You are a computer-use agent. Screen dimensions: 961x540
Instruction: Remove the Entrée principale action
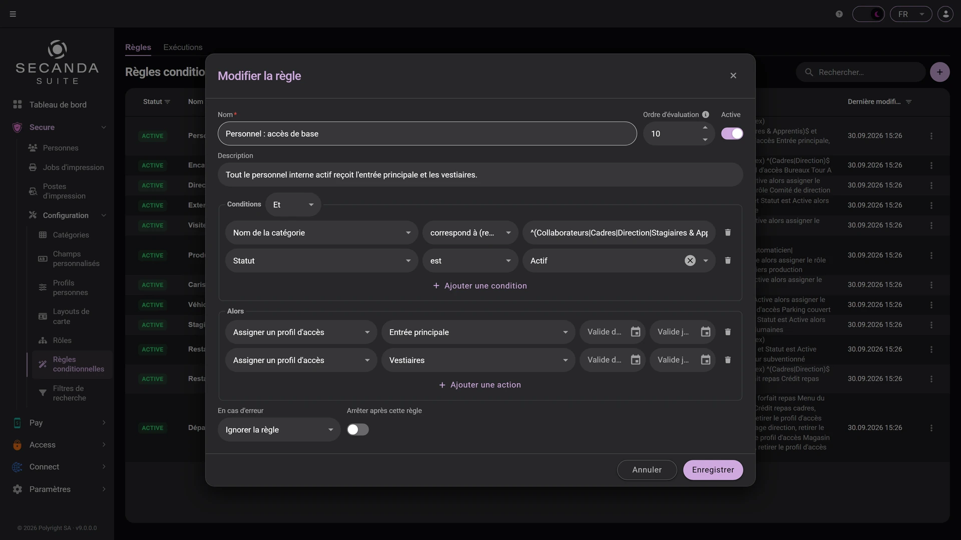point(728,332)
